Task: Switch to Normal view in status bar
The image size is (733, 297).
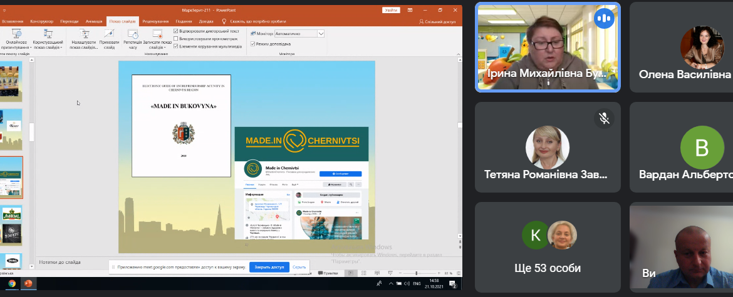Action: coord(351,273)
